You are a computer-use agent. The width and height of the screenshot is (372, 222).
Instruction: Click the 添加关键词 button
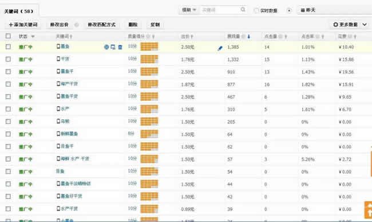[x=23, y=25]
